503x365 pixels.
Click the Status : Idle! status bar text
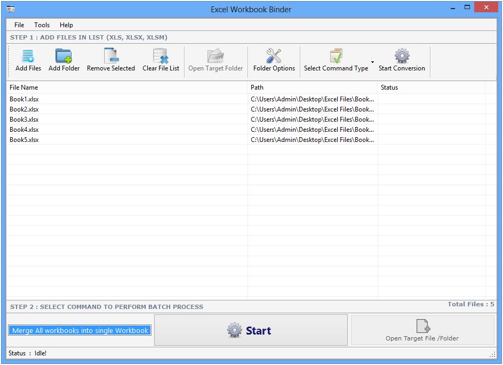point(27,353)
